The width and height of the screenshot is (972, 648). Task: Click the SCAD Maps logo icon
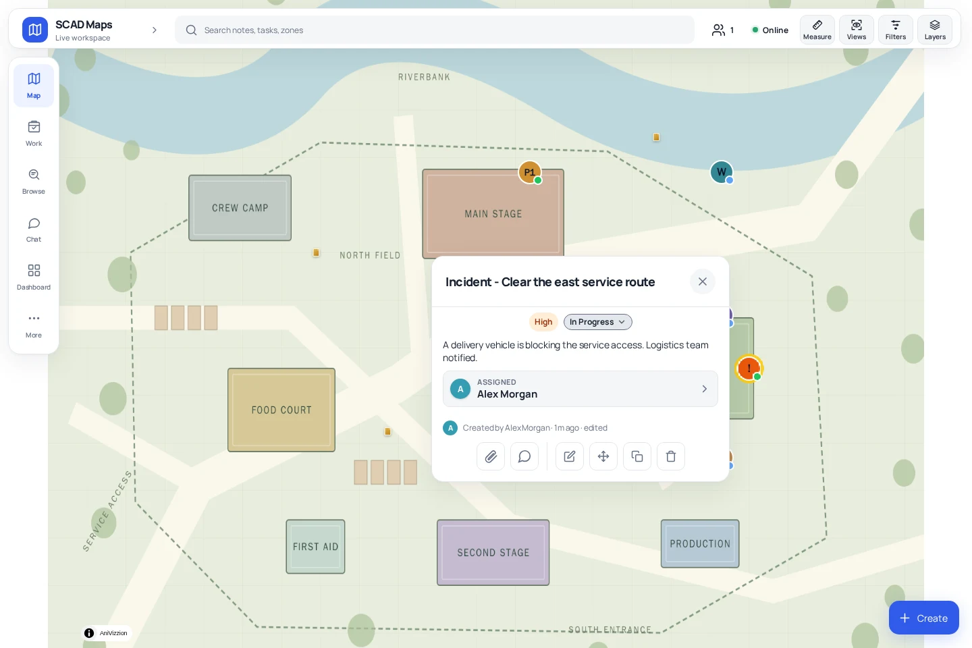35,30
